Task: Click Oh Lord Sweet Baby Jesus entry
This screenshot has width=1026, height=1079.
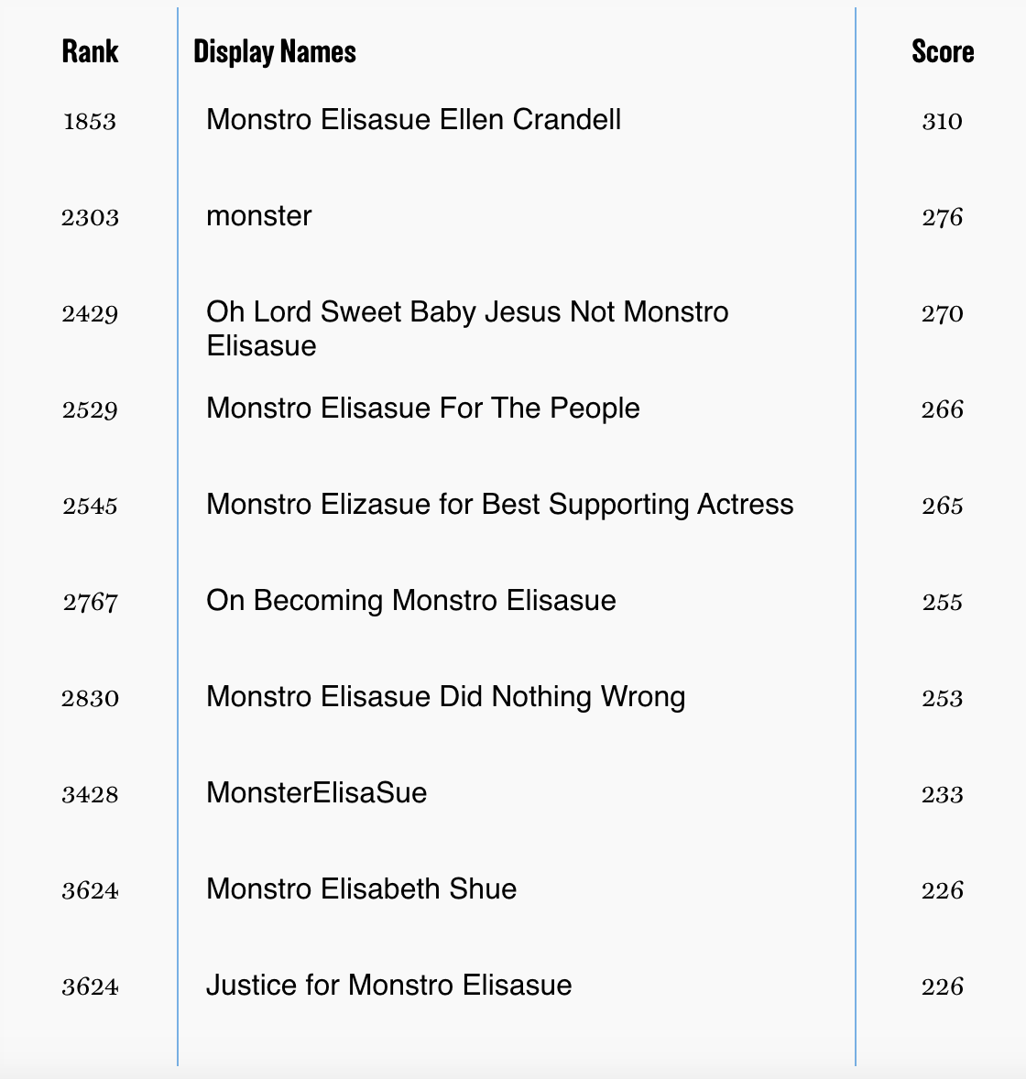Action: tap(467, 328)
